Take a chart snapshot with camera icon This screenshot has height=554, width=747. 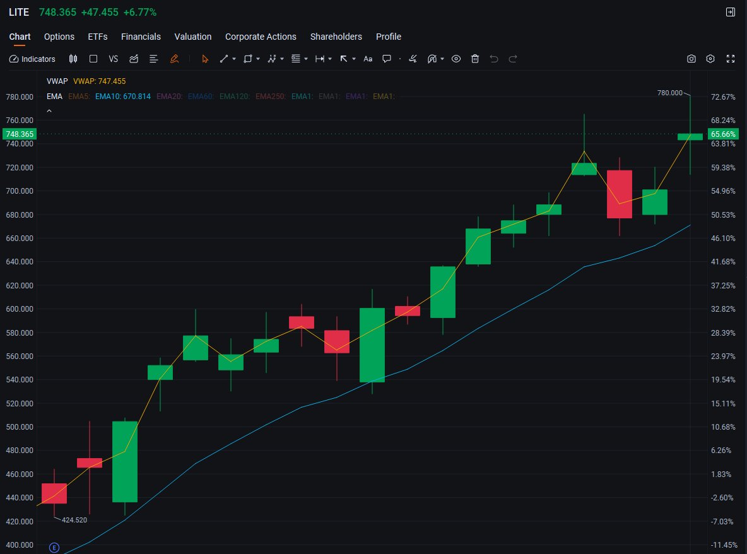click(691, 59)
